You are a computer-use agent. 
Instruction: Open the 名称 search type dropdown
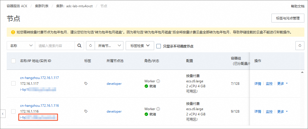[21, 46]
